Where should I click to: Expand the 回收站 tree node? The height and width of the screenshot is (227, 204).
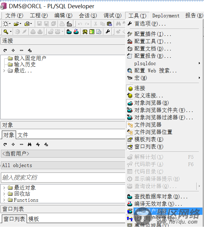point(4,194)
